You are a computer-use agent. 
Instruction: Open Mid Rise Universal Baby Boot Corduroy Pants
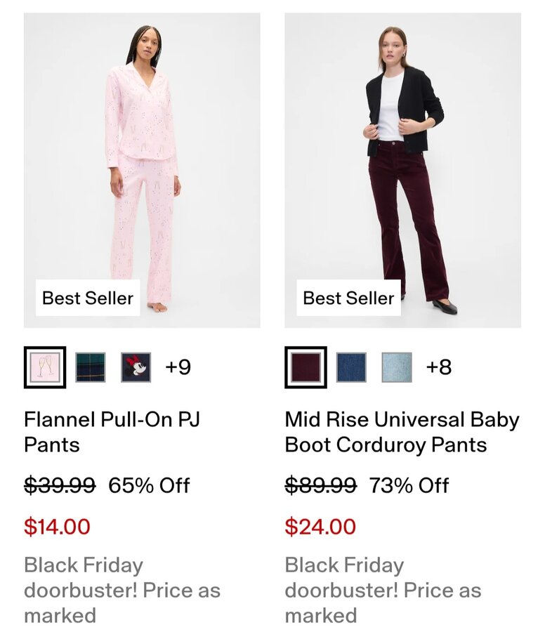tap(402, 432)
